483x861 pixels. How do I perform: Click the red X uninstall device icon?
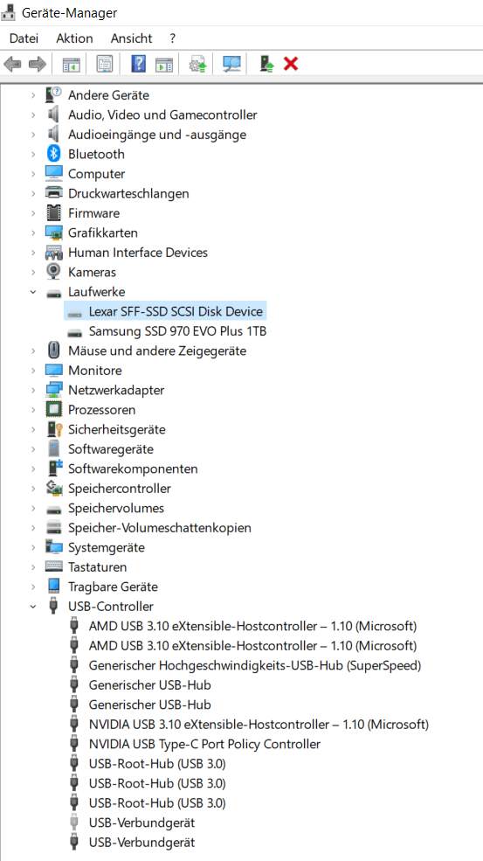(x=290, y=64)
